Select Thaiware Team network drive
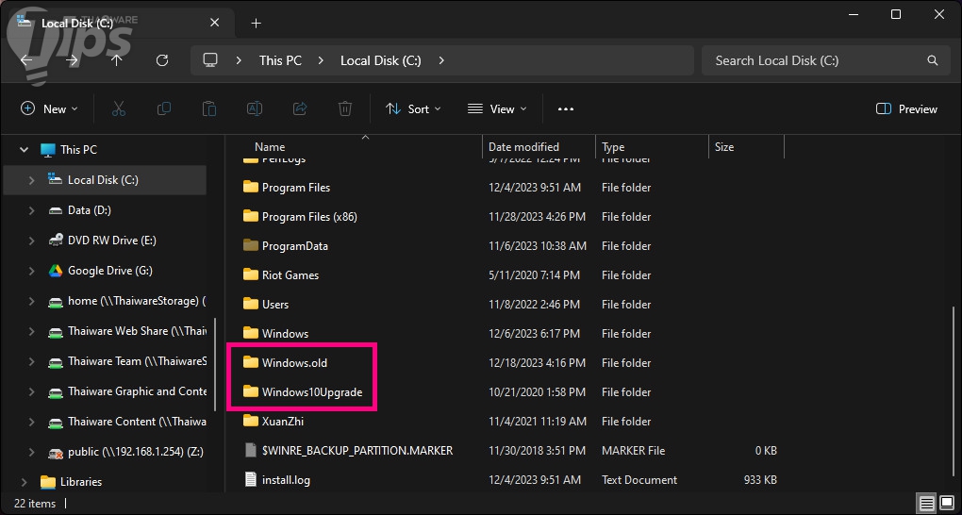 [137, 361]
